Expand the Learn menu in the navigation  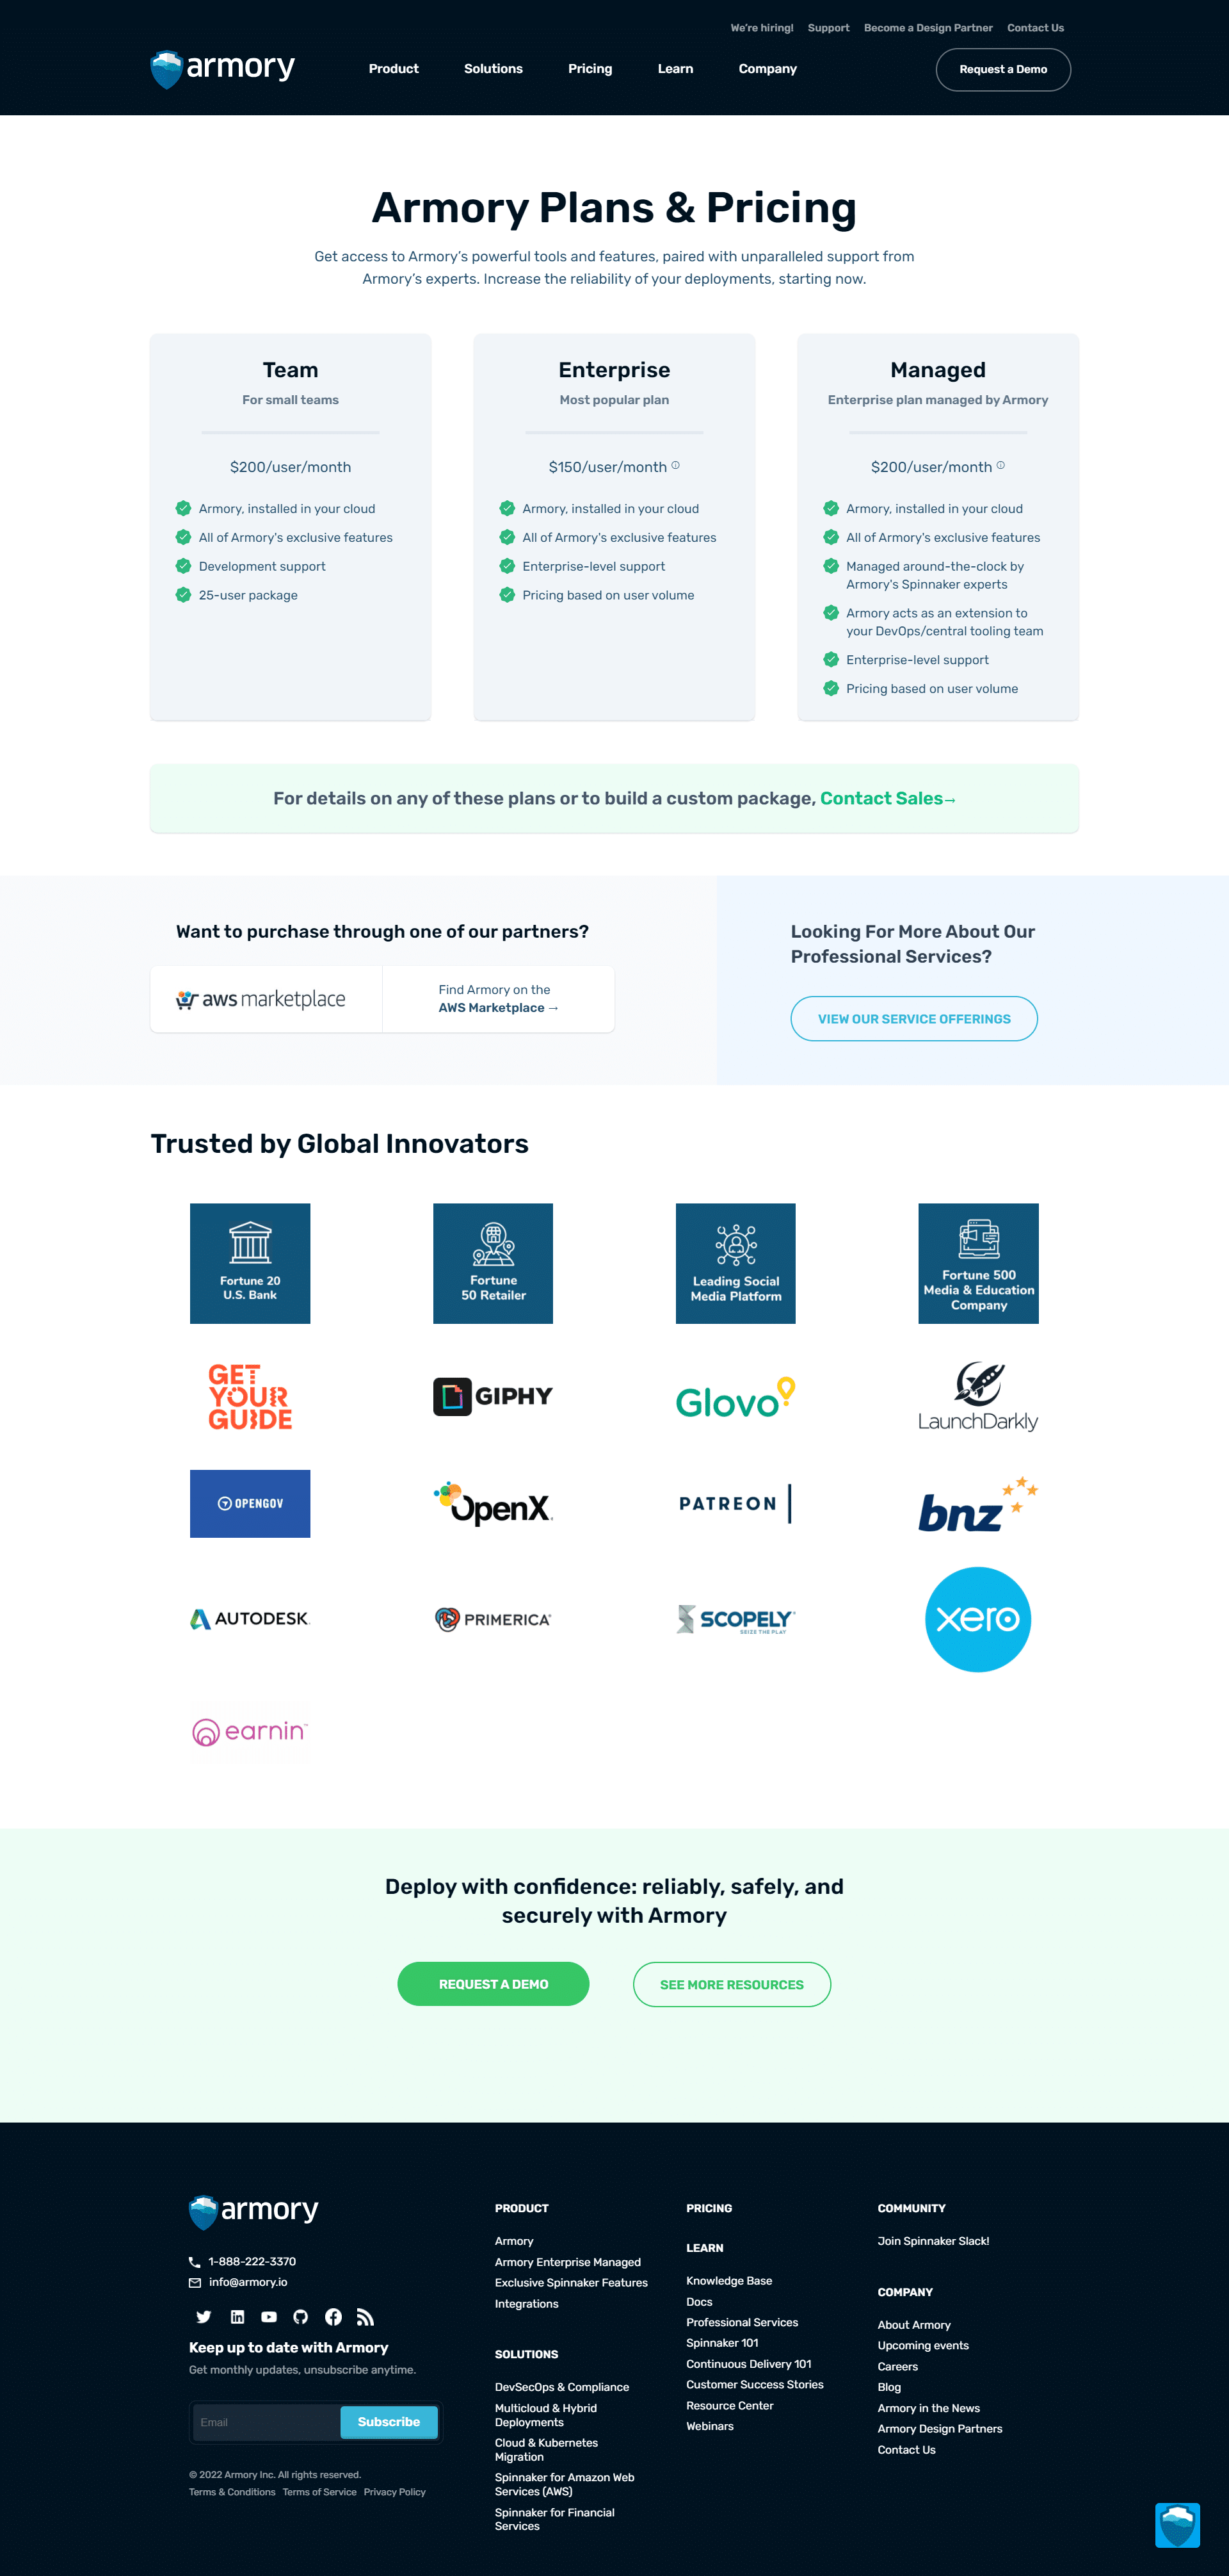[675, 69]
